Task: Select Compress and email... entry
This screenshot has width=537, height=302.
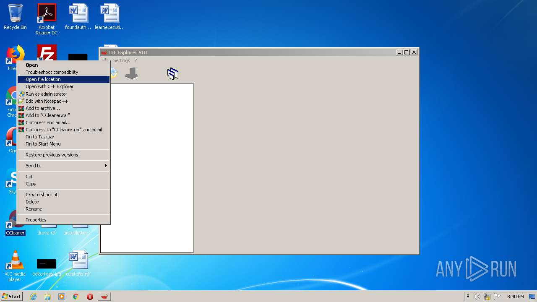Action: pos(63,122)
